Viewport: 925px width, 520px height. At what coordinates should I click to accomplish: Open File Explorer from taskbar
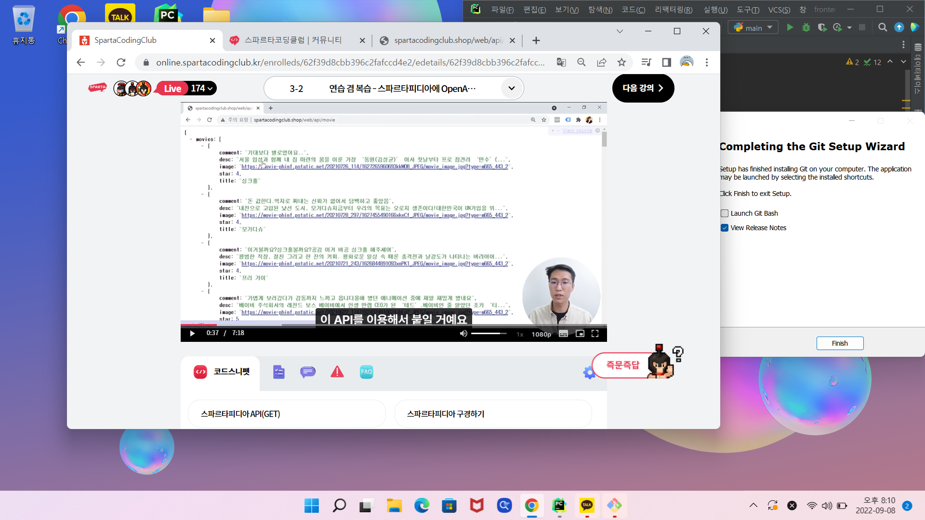click(x=394, y=506)
